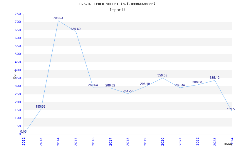The width and height of the screenshot is (235, 147).
Task: Click the y-axis value 150
Action: coord(18,110)
